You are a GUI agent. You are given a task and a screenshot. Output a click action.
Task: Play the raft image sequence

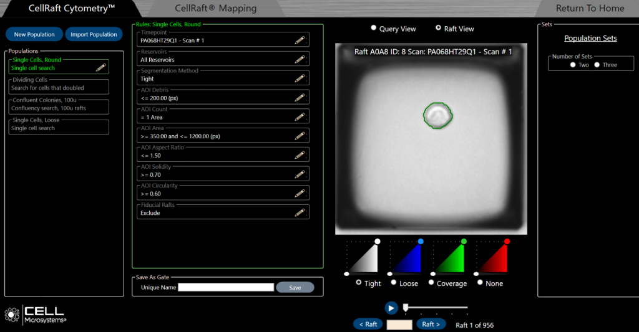[391, 308]
